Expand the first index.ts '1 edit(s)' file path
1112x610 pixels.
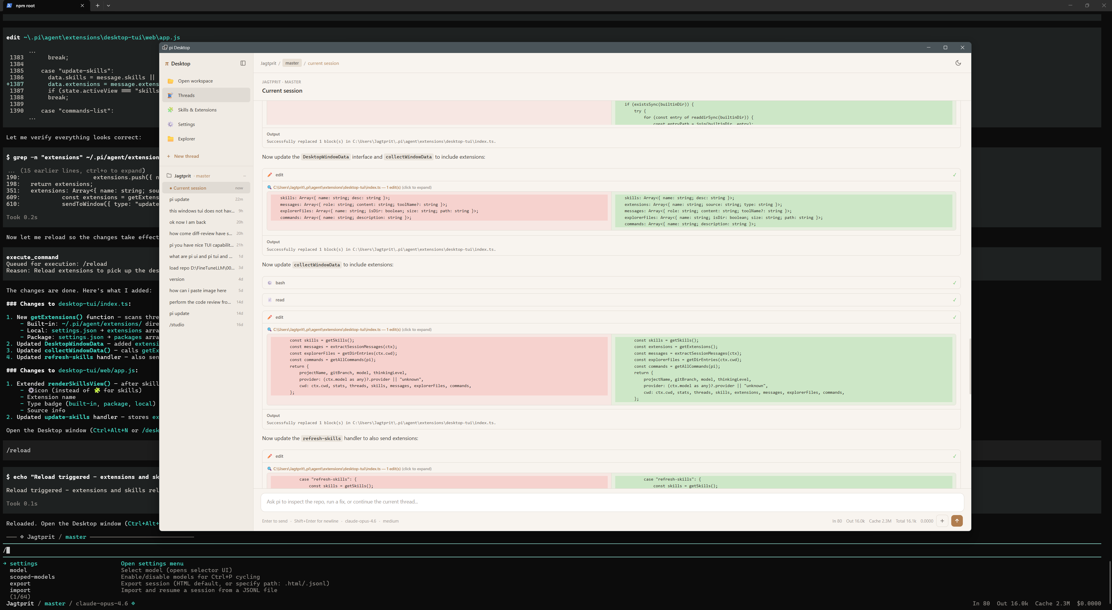tap(350, 187)
